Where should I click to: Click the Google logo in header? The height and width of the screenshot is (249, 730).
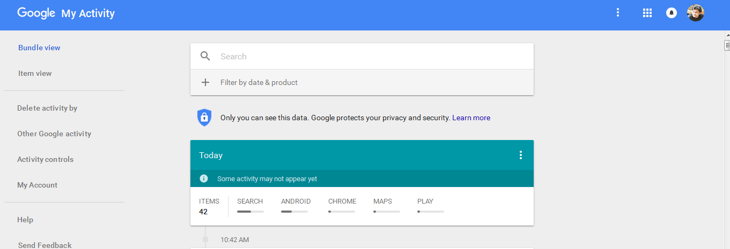(x=36, y=13)
